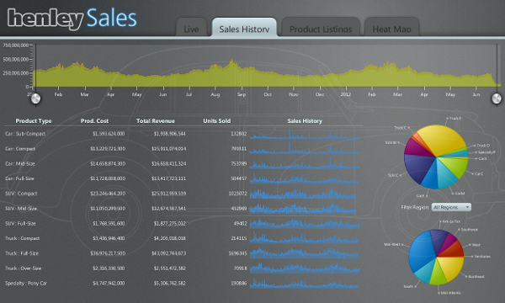Click the 2012 point on the revenue timeline
The height and width of the screenshot is (303, 505).
click(x=346, y=94)
